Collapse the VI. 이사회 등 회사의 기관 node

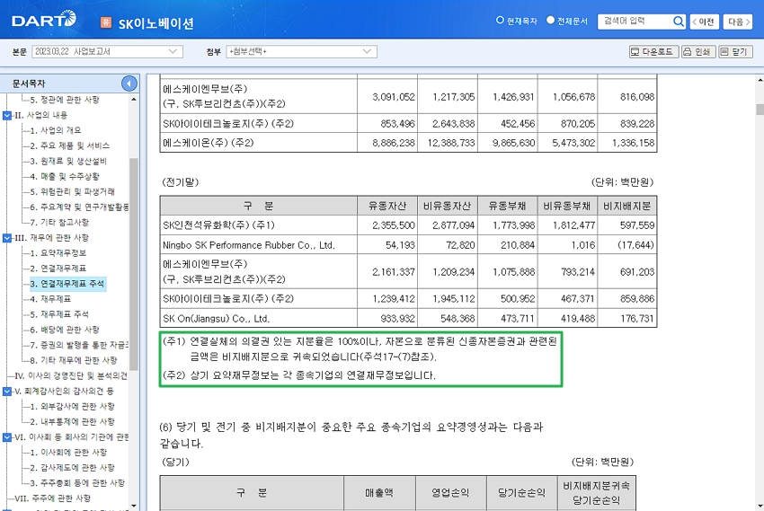click(x=7, y=437)
